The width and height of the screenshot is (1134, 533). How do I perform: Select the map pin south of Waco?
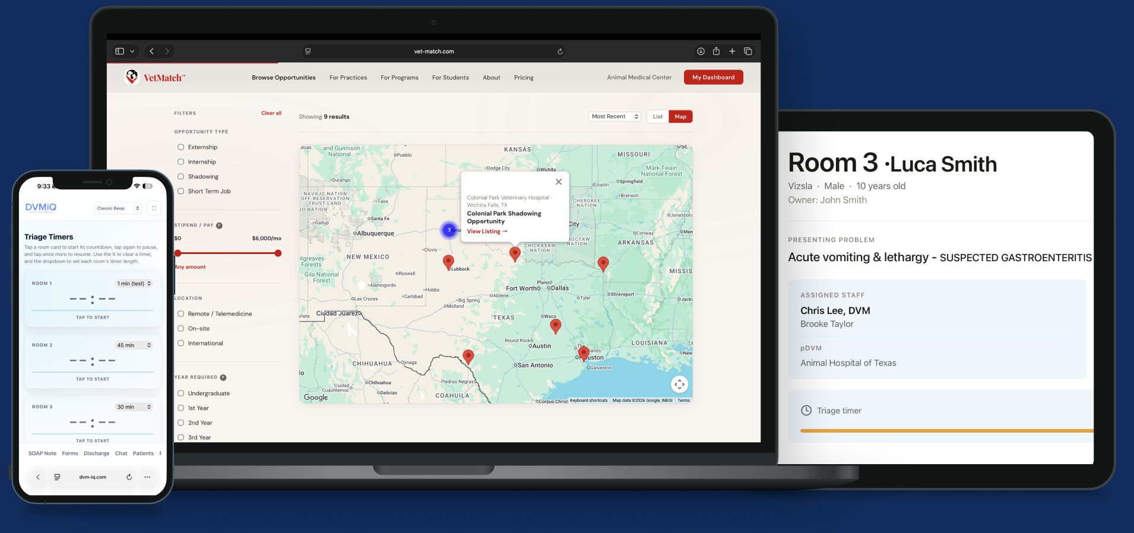point(556,325)
